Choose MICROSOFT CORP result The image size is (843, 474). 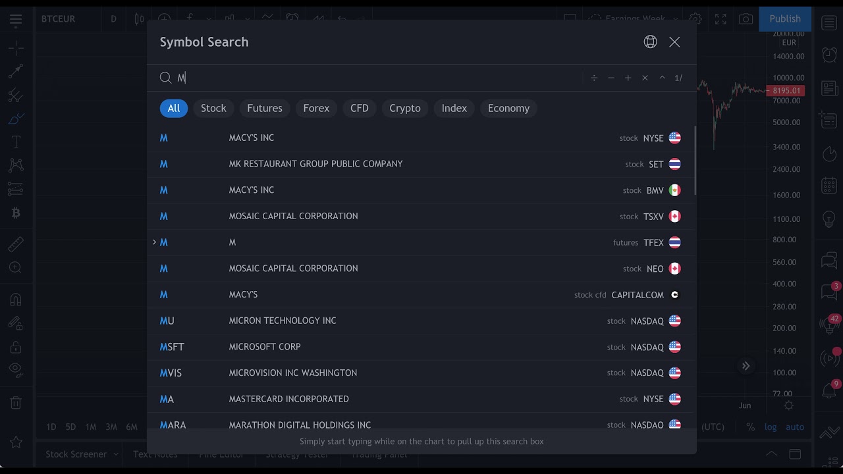420,347
